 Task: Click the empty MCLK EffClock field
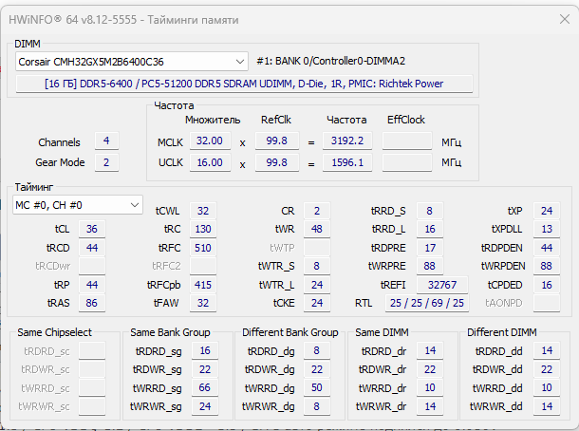[407, 141]
